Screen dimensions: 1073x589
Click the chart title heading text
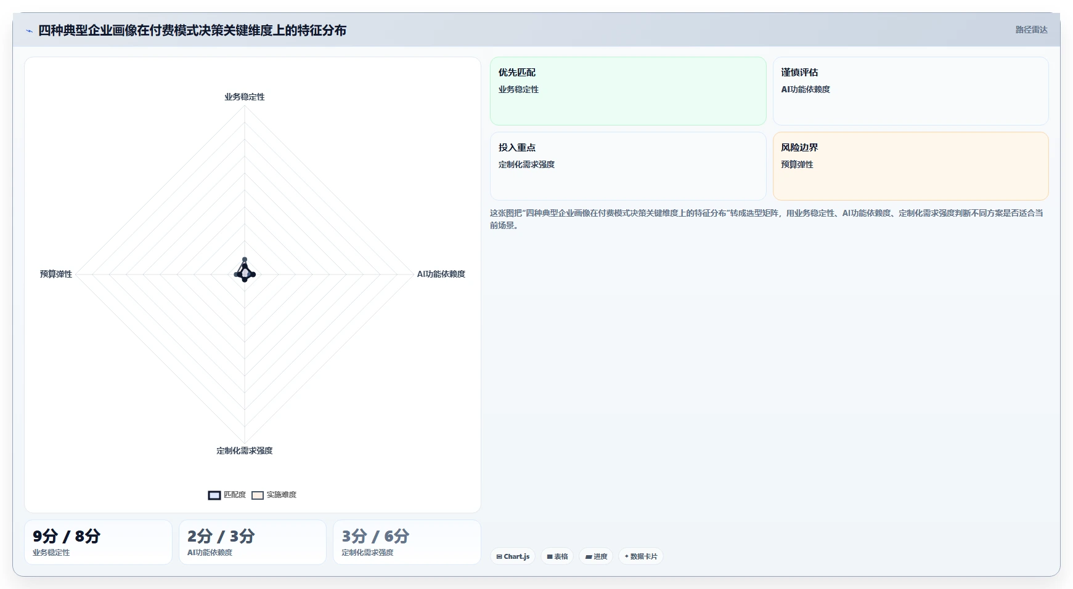pos(192,30)
